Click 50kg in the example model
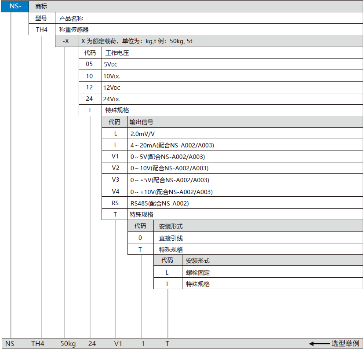Viewport: 364px width, 349px height. (68, 343)
